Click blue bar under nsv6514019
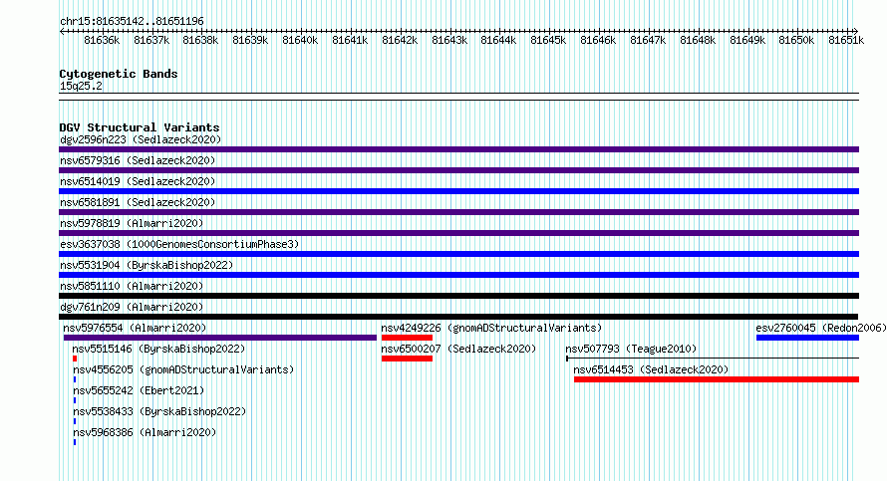The width and height of the screenshot is (887, 481). [458, 191]
